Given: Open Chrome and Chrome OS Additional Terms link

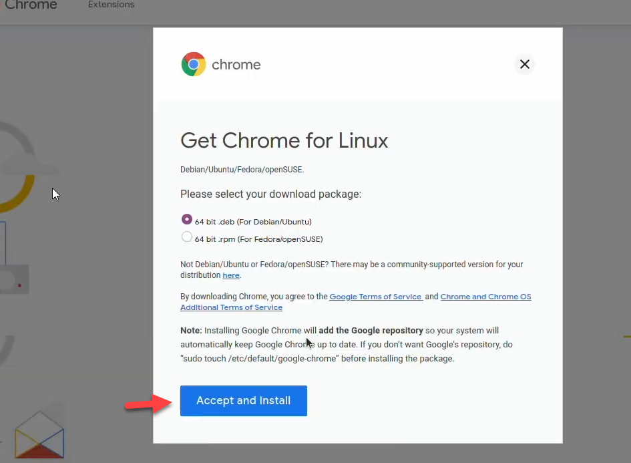Looking at the screenshot, I should pyautogui.click(x=485, y=297).
